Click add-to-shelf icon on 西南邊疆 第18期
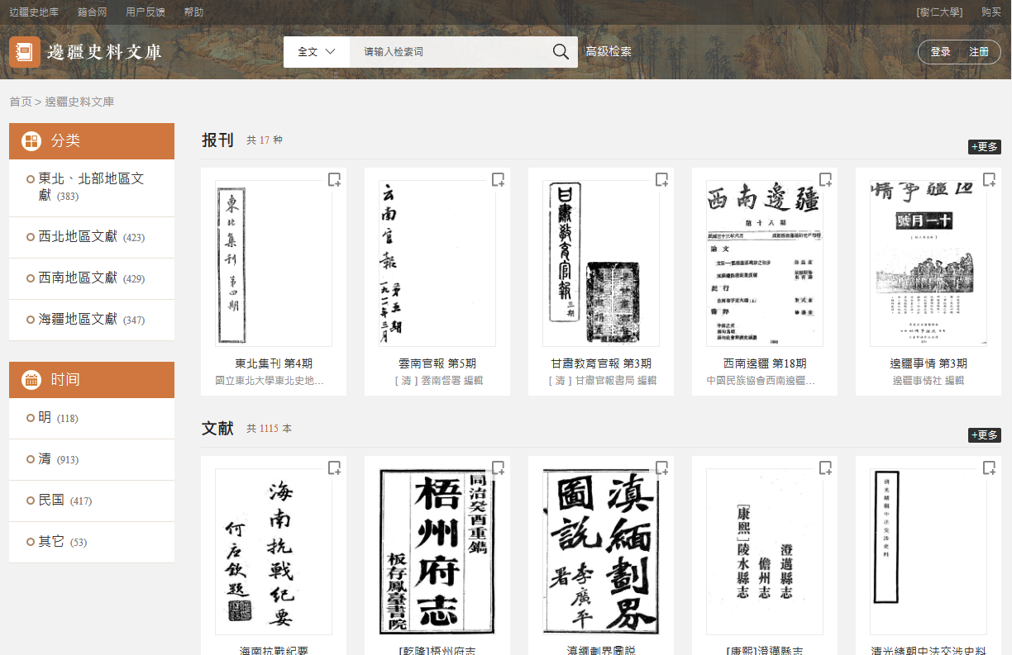Viewport: 1012px width, 655px height. [825, 180]
